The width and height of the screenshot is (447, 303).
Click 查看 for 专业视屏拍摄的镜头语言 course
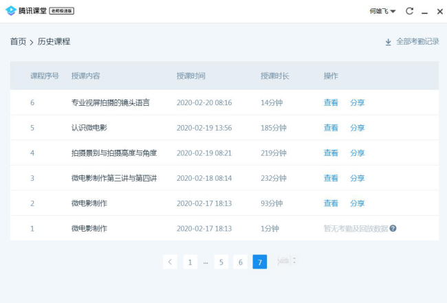coord(331,102)
